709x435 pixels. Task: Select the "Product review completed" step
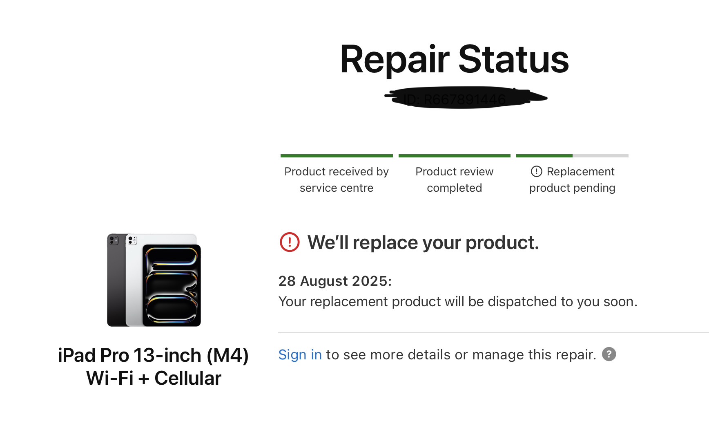pos(454,179)
